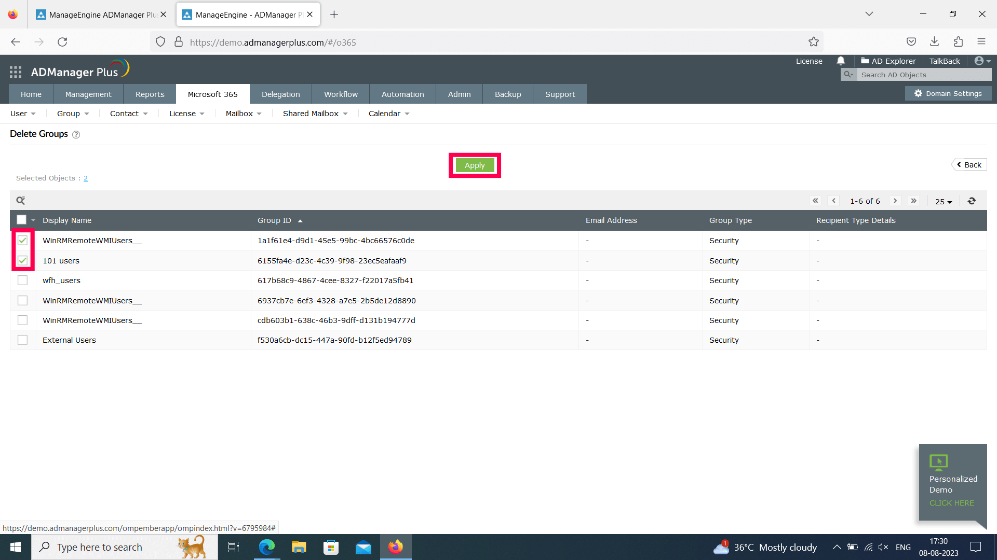Select the wfh_users group checkbox
This screenshot has height=560, width=997.
22,281
